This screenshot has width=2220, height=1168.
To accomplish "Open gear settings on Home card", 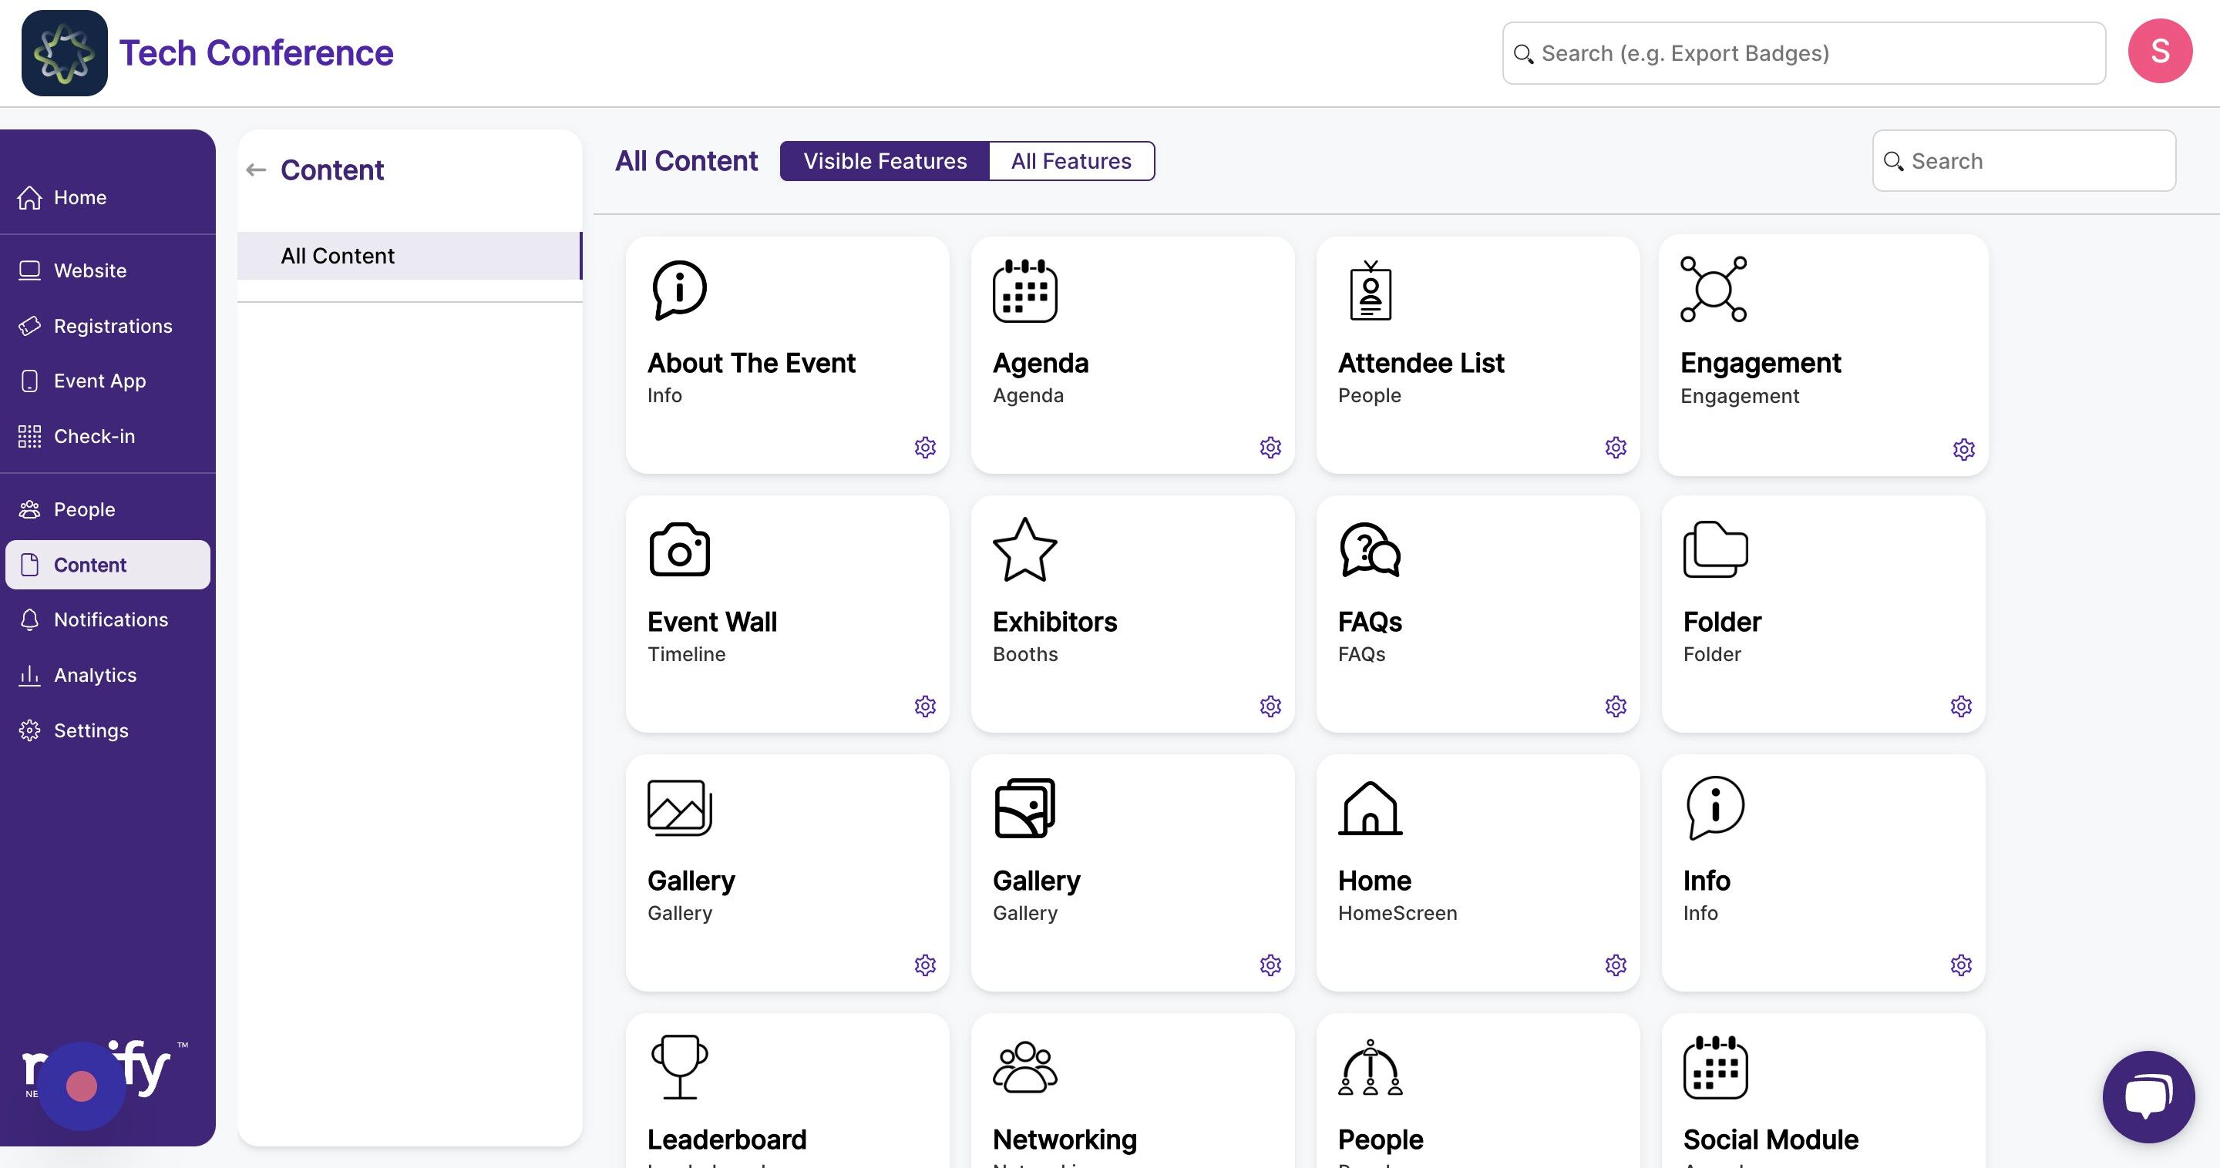I will (x=1615, y=965).
